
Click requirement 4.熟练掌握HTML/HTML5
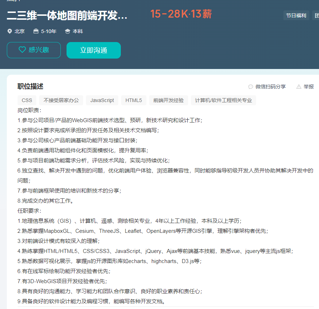click(155, 251)
